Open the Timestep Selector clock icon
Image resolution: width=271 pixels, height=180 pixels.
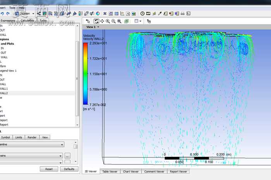click(142, 14)
